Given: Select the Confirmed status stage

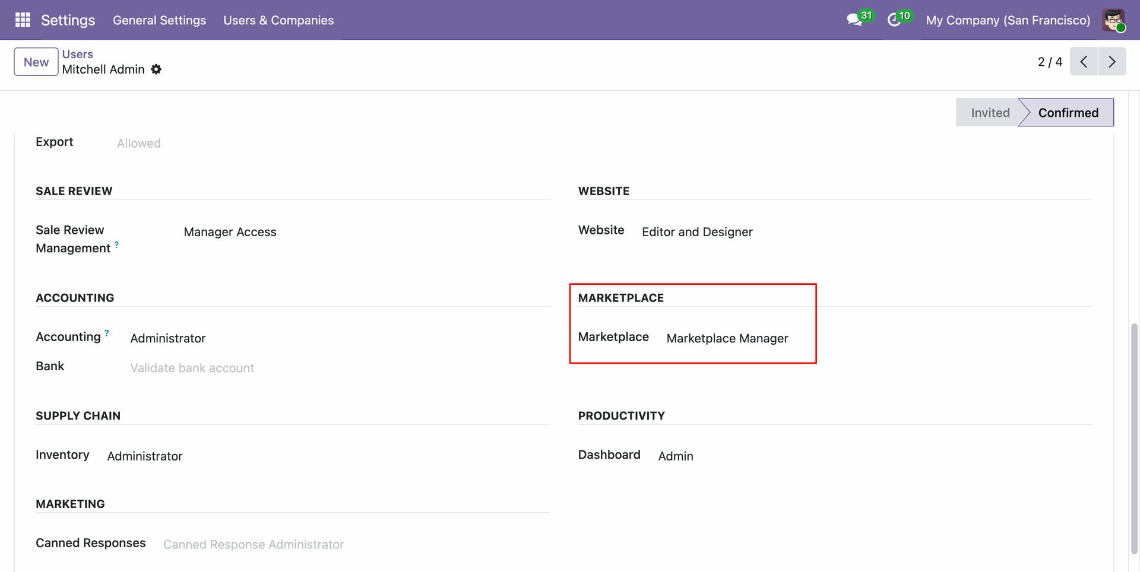Looking at the screenshot, I should click(1068, 113).
